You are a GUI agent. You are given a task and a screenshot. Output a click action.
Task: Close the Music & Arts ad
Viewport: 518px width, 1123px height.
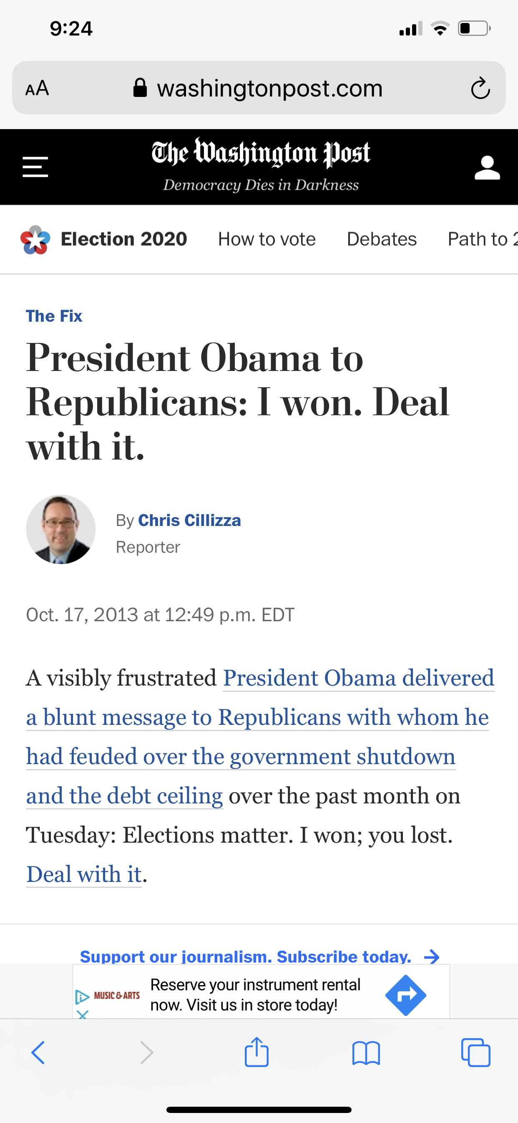[x=82, y=1014]
